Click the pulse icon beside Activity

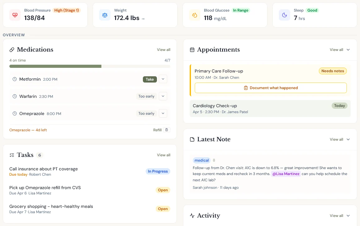pyautogui.click(x=192, y=216)
